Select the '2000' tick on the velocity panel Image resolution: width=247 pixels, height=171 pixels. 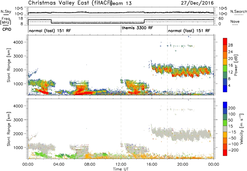tap(18, 134)
